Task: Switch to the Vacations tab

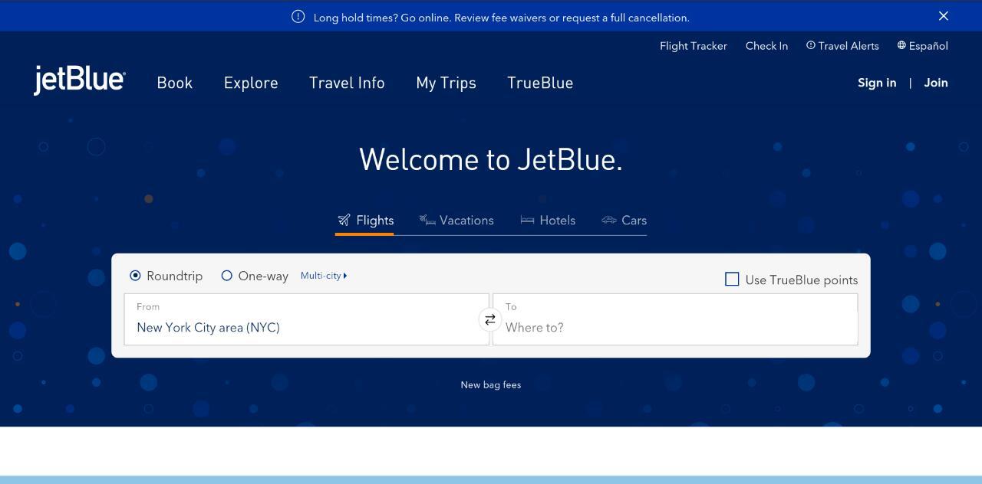Action: (456, 221)
